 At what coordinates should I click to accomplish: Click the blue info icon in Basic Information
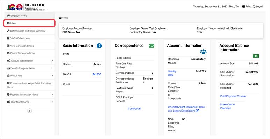(x=99, y=46)
